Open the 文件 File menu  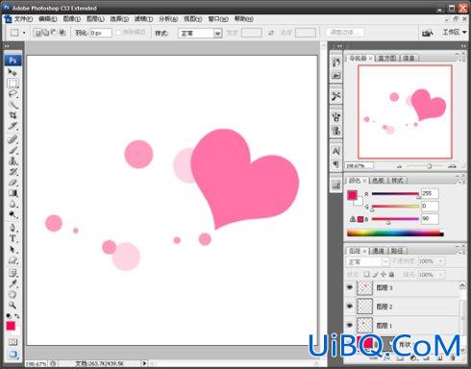[x=23, y=19]
